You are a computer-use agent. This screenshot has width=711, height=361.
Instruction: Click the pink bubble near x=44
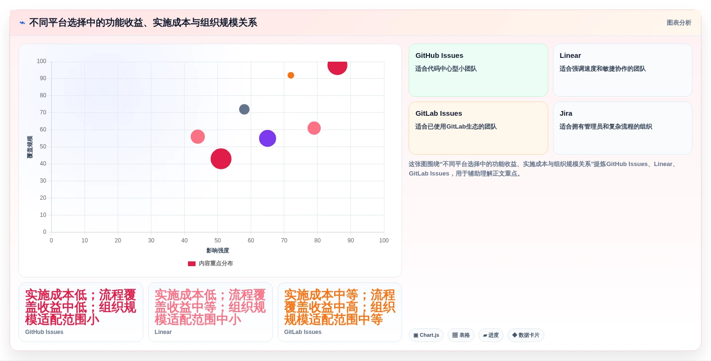198,137
